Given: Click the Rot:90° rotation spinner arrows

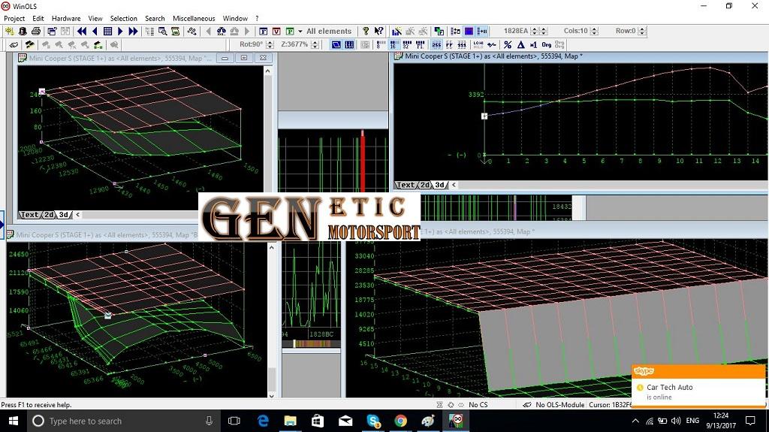Looking at the screenshot, I should click(x=270, y=45).
